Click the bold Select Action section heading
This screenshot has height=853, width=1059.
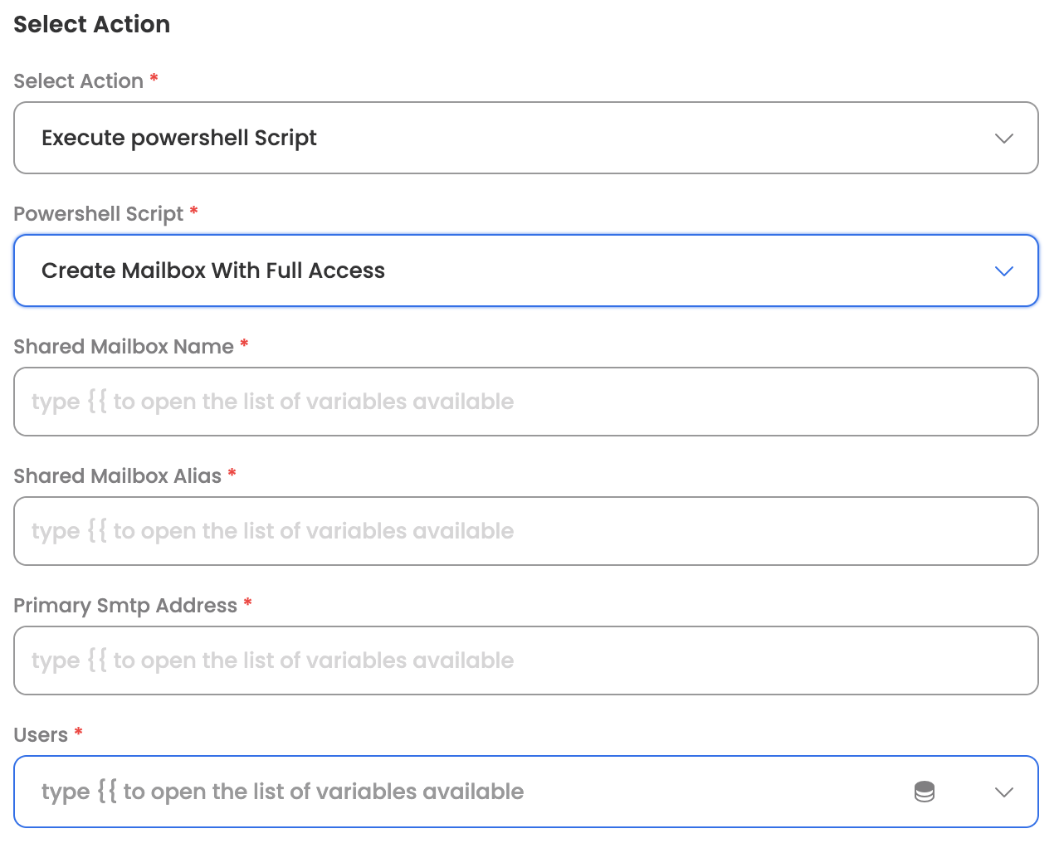click(x=92, y=24)
